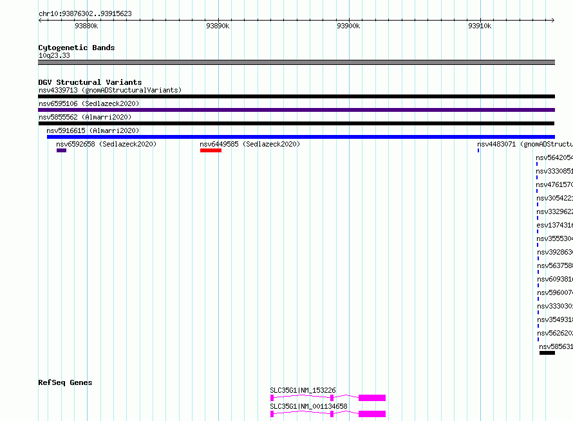Open the nsv5916615 (Almarri2020) label
Image resolution: width=573 pixels, height=421 pixels.
click(93, 130)
